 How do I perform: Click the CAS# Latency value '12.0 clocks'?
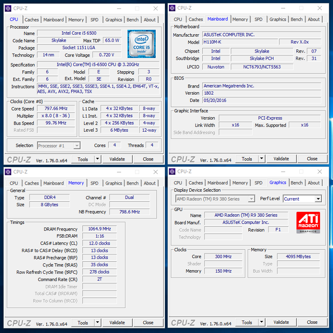pyautogui.click(x=99, y=243)
